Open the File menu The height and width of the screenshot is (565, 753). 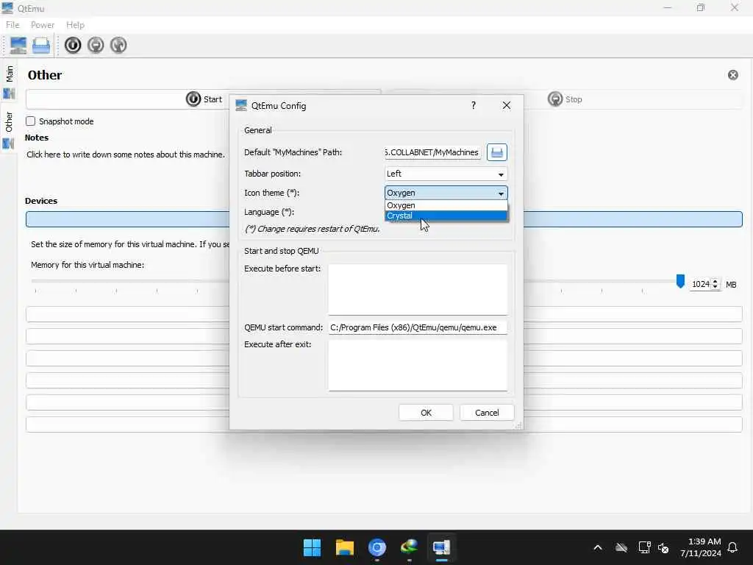(x=13, y=25)
